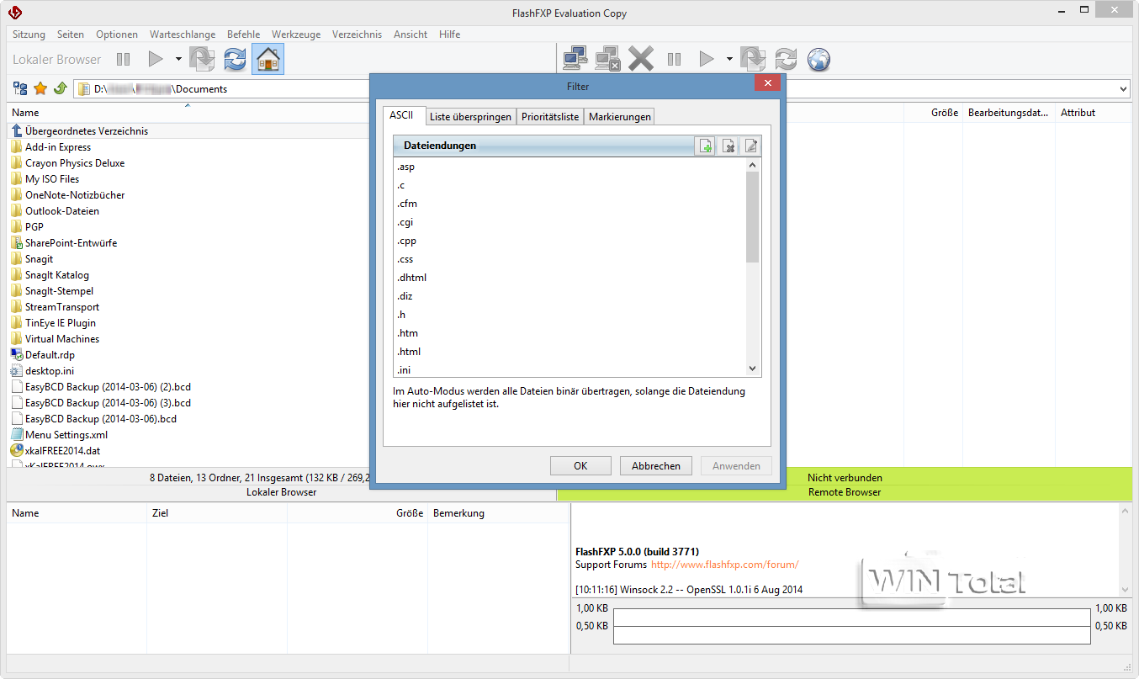Select the Menu Settings.xml file
This screenshot has width=1139, height=679.
66,435
